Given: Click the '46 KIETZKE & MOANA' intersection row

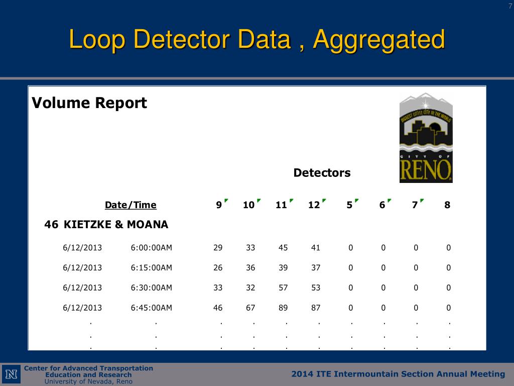Looking at the screenshot, I should click(106, 225).
